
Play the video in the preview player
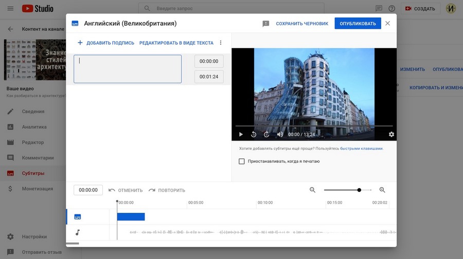tap(241, 134)
